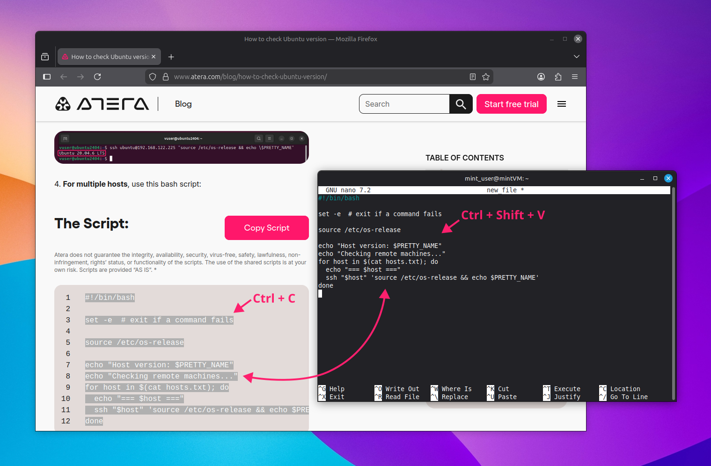The height and width of the screenshot is (466, 711).
Task: Click nano '^W Where Is' shortcut
Action: click(451, 389)
